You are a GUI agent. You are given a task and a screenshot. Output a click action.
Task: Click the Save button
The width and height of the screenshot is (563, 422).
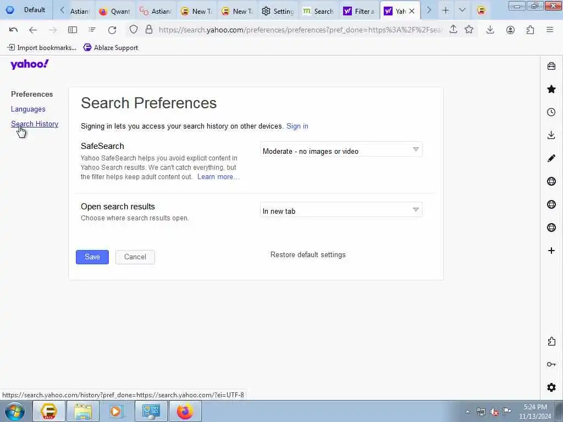coord(92,257)
